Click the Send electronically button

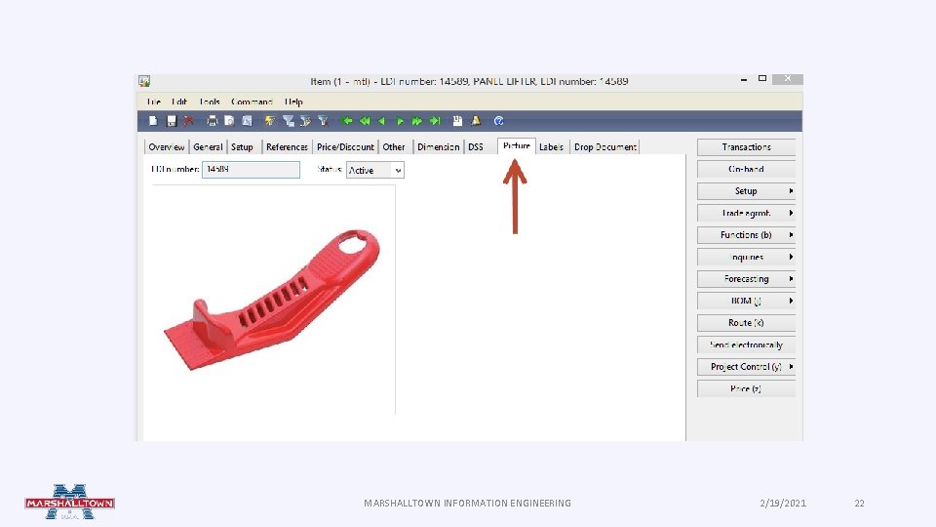(746, 345)
